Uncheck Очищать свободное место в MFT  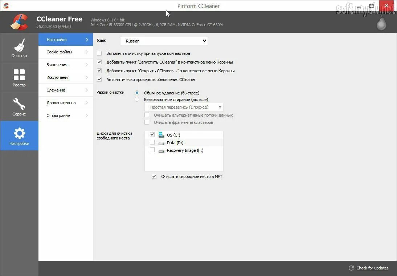tap(154, 176)
